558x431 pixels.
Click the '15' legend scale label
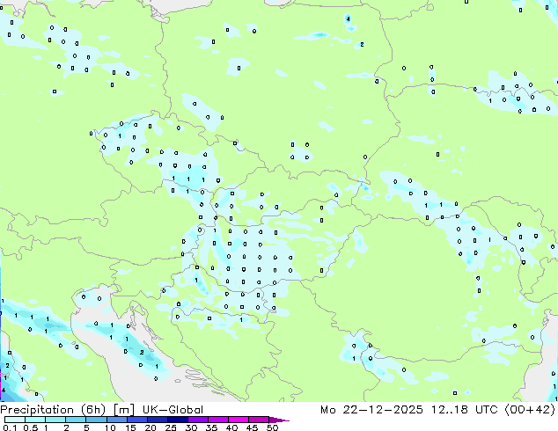[130, 427]
